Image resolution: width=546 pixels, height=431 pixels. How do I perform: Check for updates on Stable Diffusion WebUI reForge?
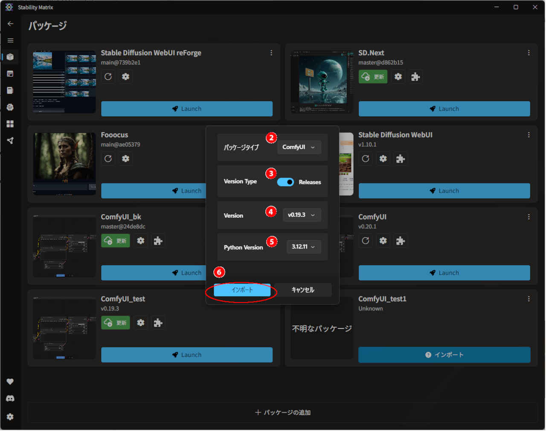tap(108, 77)
